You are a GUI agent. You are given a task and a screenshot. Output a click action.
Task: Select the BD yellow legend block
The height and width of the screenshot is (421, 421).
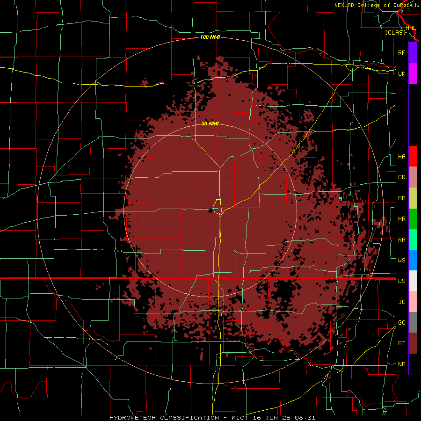413,198
